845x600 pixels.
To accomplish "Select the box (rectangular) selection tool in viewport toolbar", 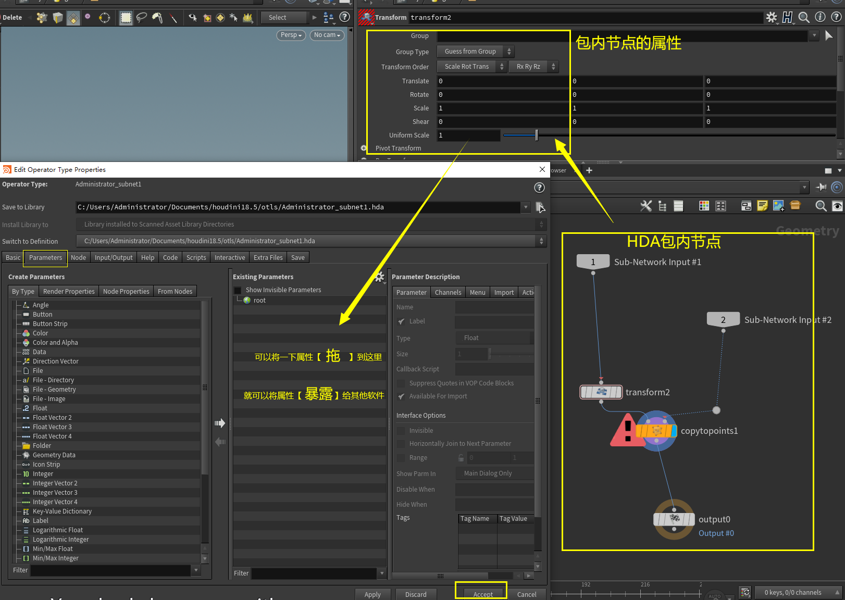I will (x=126, y=18).
